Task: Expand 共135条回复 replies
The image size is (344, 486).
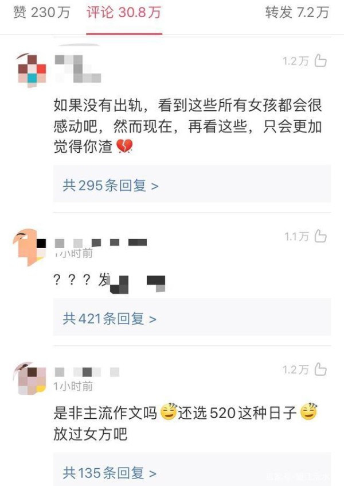Action: [110, 473]
